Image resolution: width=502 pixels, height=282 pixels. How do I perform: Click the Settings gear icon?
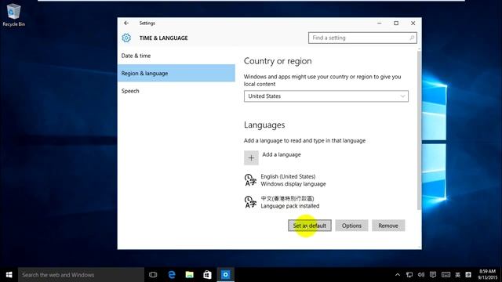click(x=126, y=38)
